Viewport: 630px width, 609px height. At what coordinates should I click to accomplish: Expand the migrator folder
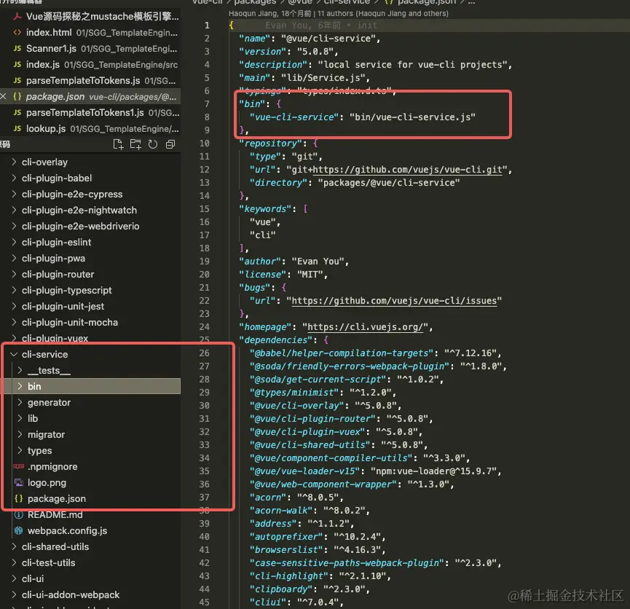[x=90, y=435]
